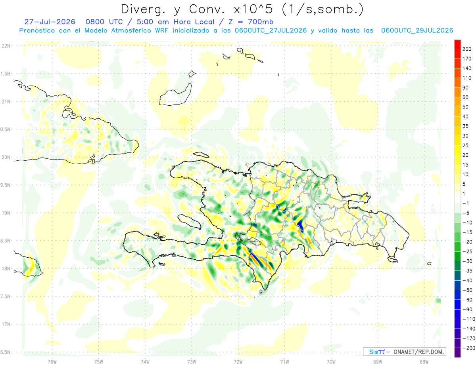
Task: Click the '68W' longitude label
Action: (x=424, y=361)
